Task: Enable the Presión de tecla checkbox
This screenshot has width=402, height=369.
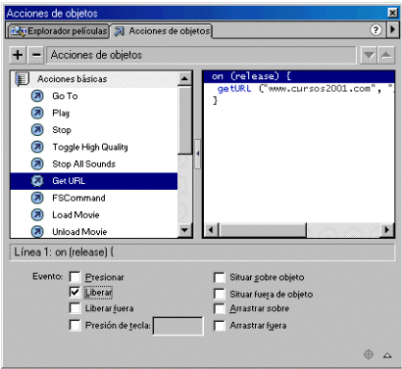Action: pos(75,325)
